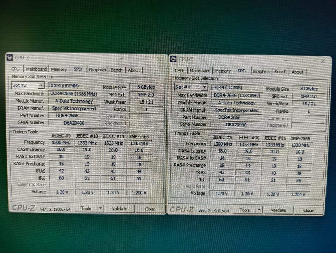Open the About tab in left CPU-Z window
This screenshot has height=253, width=336.
134,70
